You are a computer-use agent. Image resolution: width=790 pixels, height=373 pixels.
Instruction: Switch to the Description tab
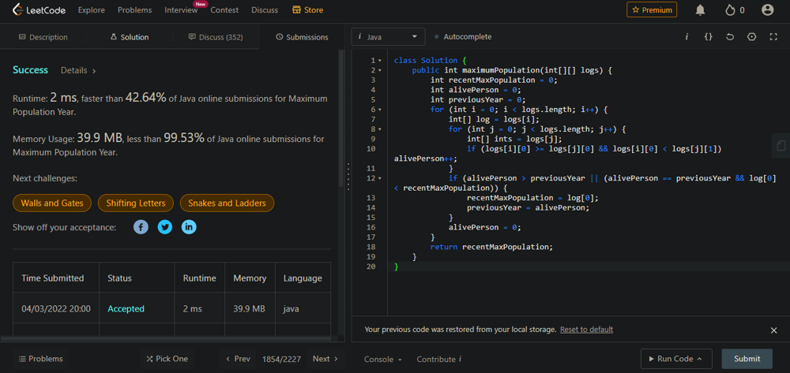(x=43, y=37)
